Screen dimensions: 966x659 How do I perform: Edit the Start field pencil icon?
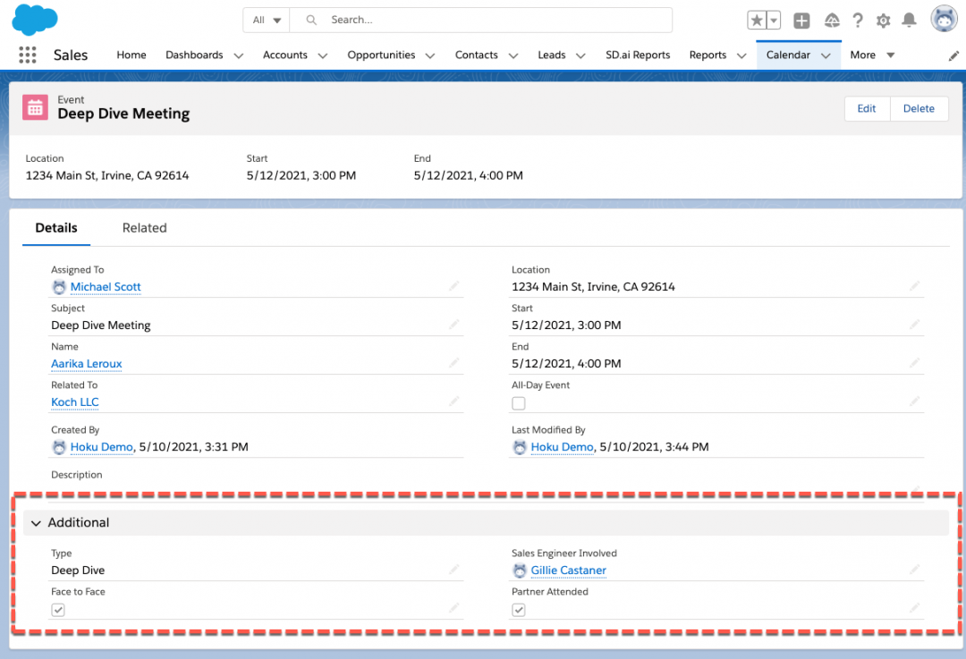point(914,324)
